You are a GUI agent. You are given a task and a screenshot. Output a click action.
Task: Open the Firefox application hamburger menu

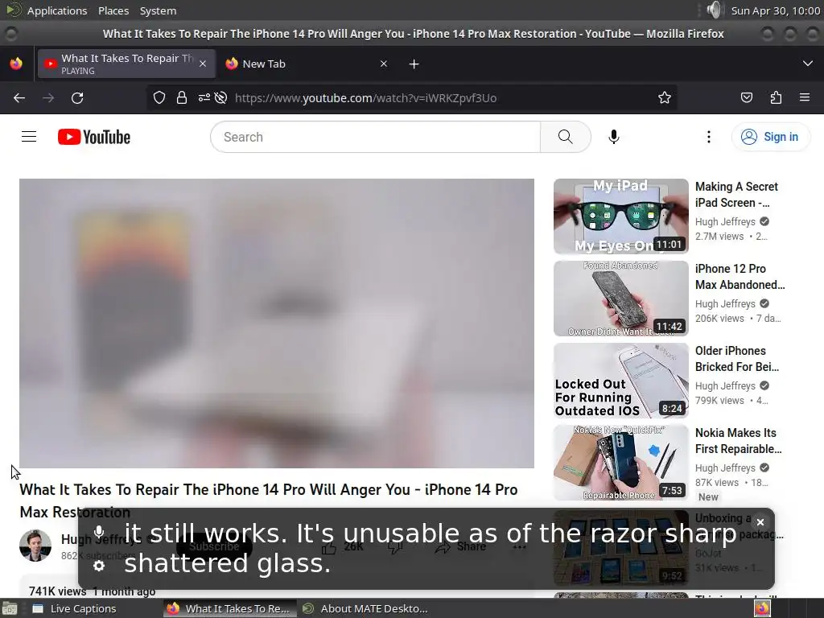(x=805, y=97)
